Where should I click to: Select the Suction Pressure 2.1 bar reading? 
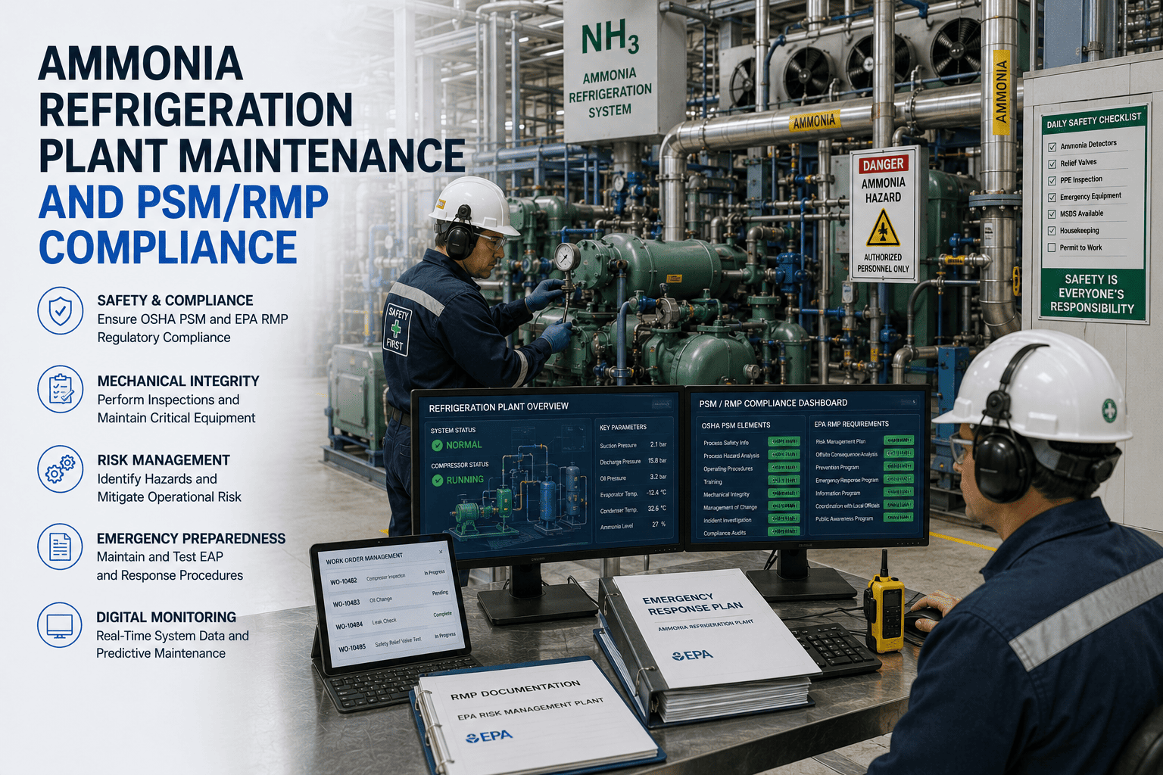click(634, 445)
